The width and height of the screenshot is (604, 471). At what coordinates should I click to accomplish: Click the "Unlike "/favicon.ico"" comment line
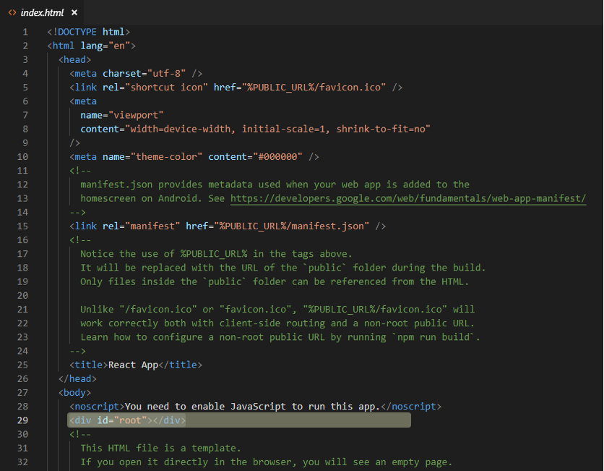pyautogui.click(x=277, y=310)
